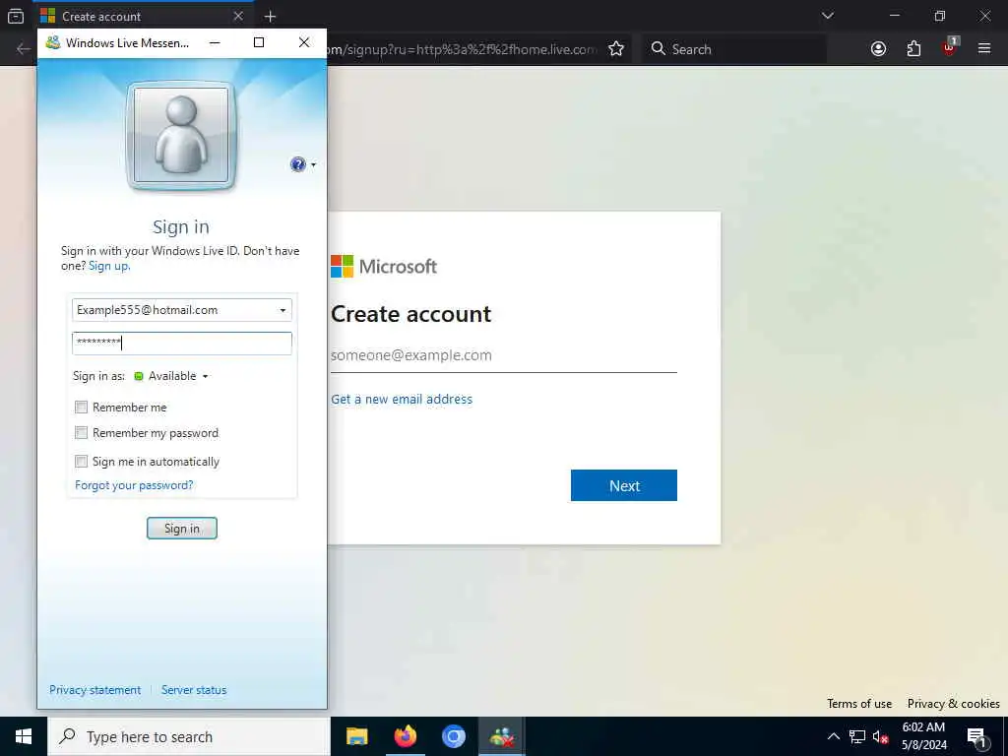Close the Windows Live Messenger window

coord(304,42)
